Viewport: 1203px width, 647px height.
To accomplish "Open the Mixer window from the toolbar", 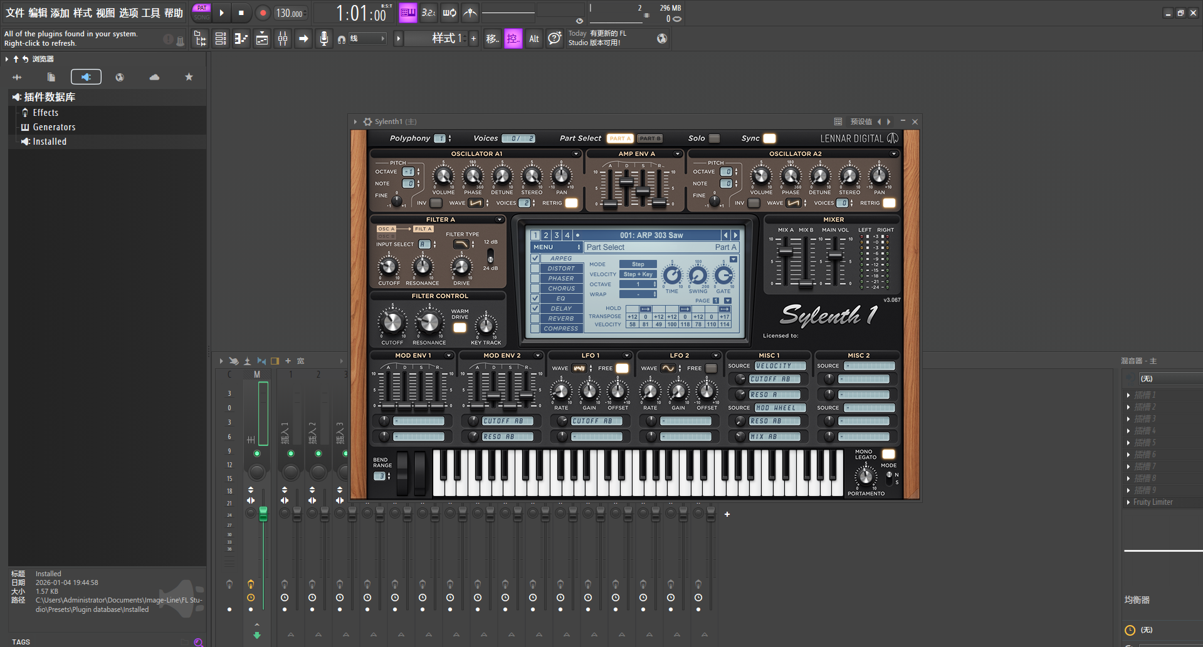I will 283,39.
